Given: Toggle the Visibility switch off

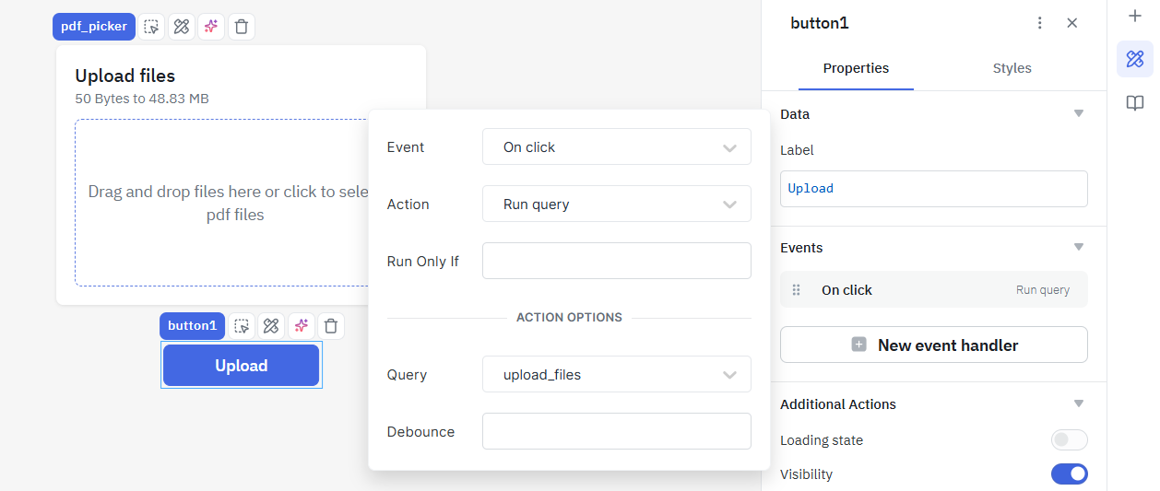Looking at the screenshot, I should tap(1070, 474).
